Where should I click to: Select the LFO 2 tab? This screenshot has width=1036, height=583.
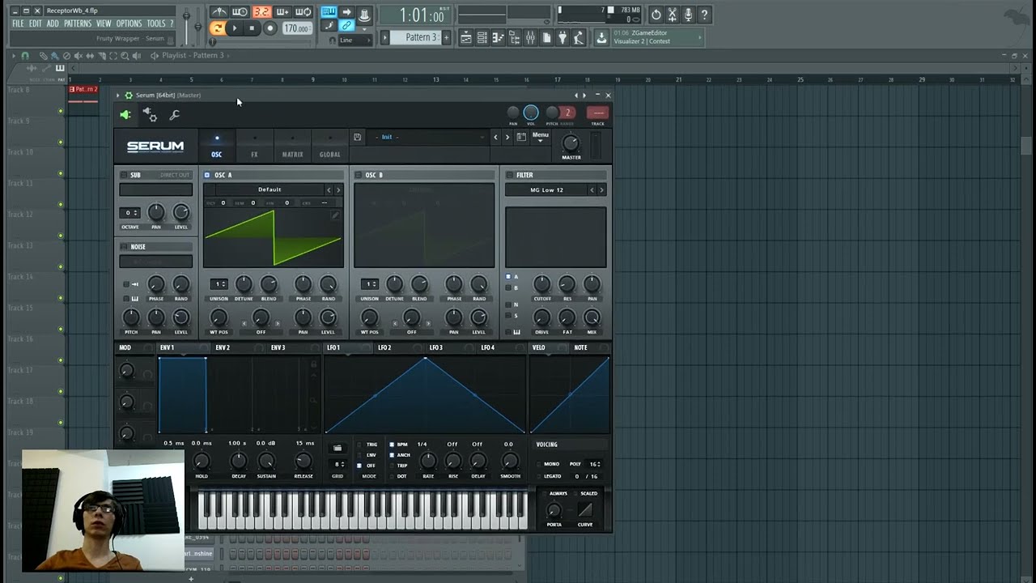click(x=384, y=348)
